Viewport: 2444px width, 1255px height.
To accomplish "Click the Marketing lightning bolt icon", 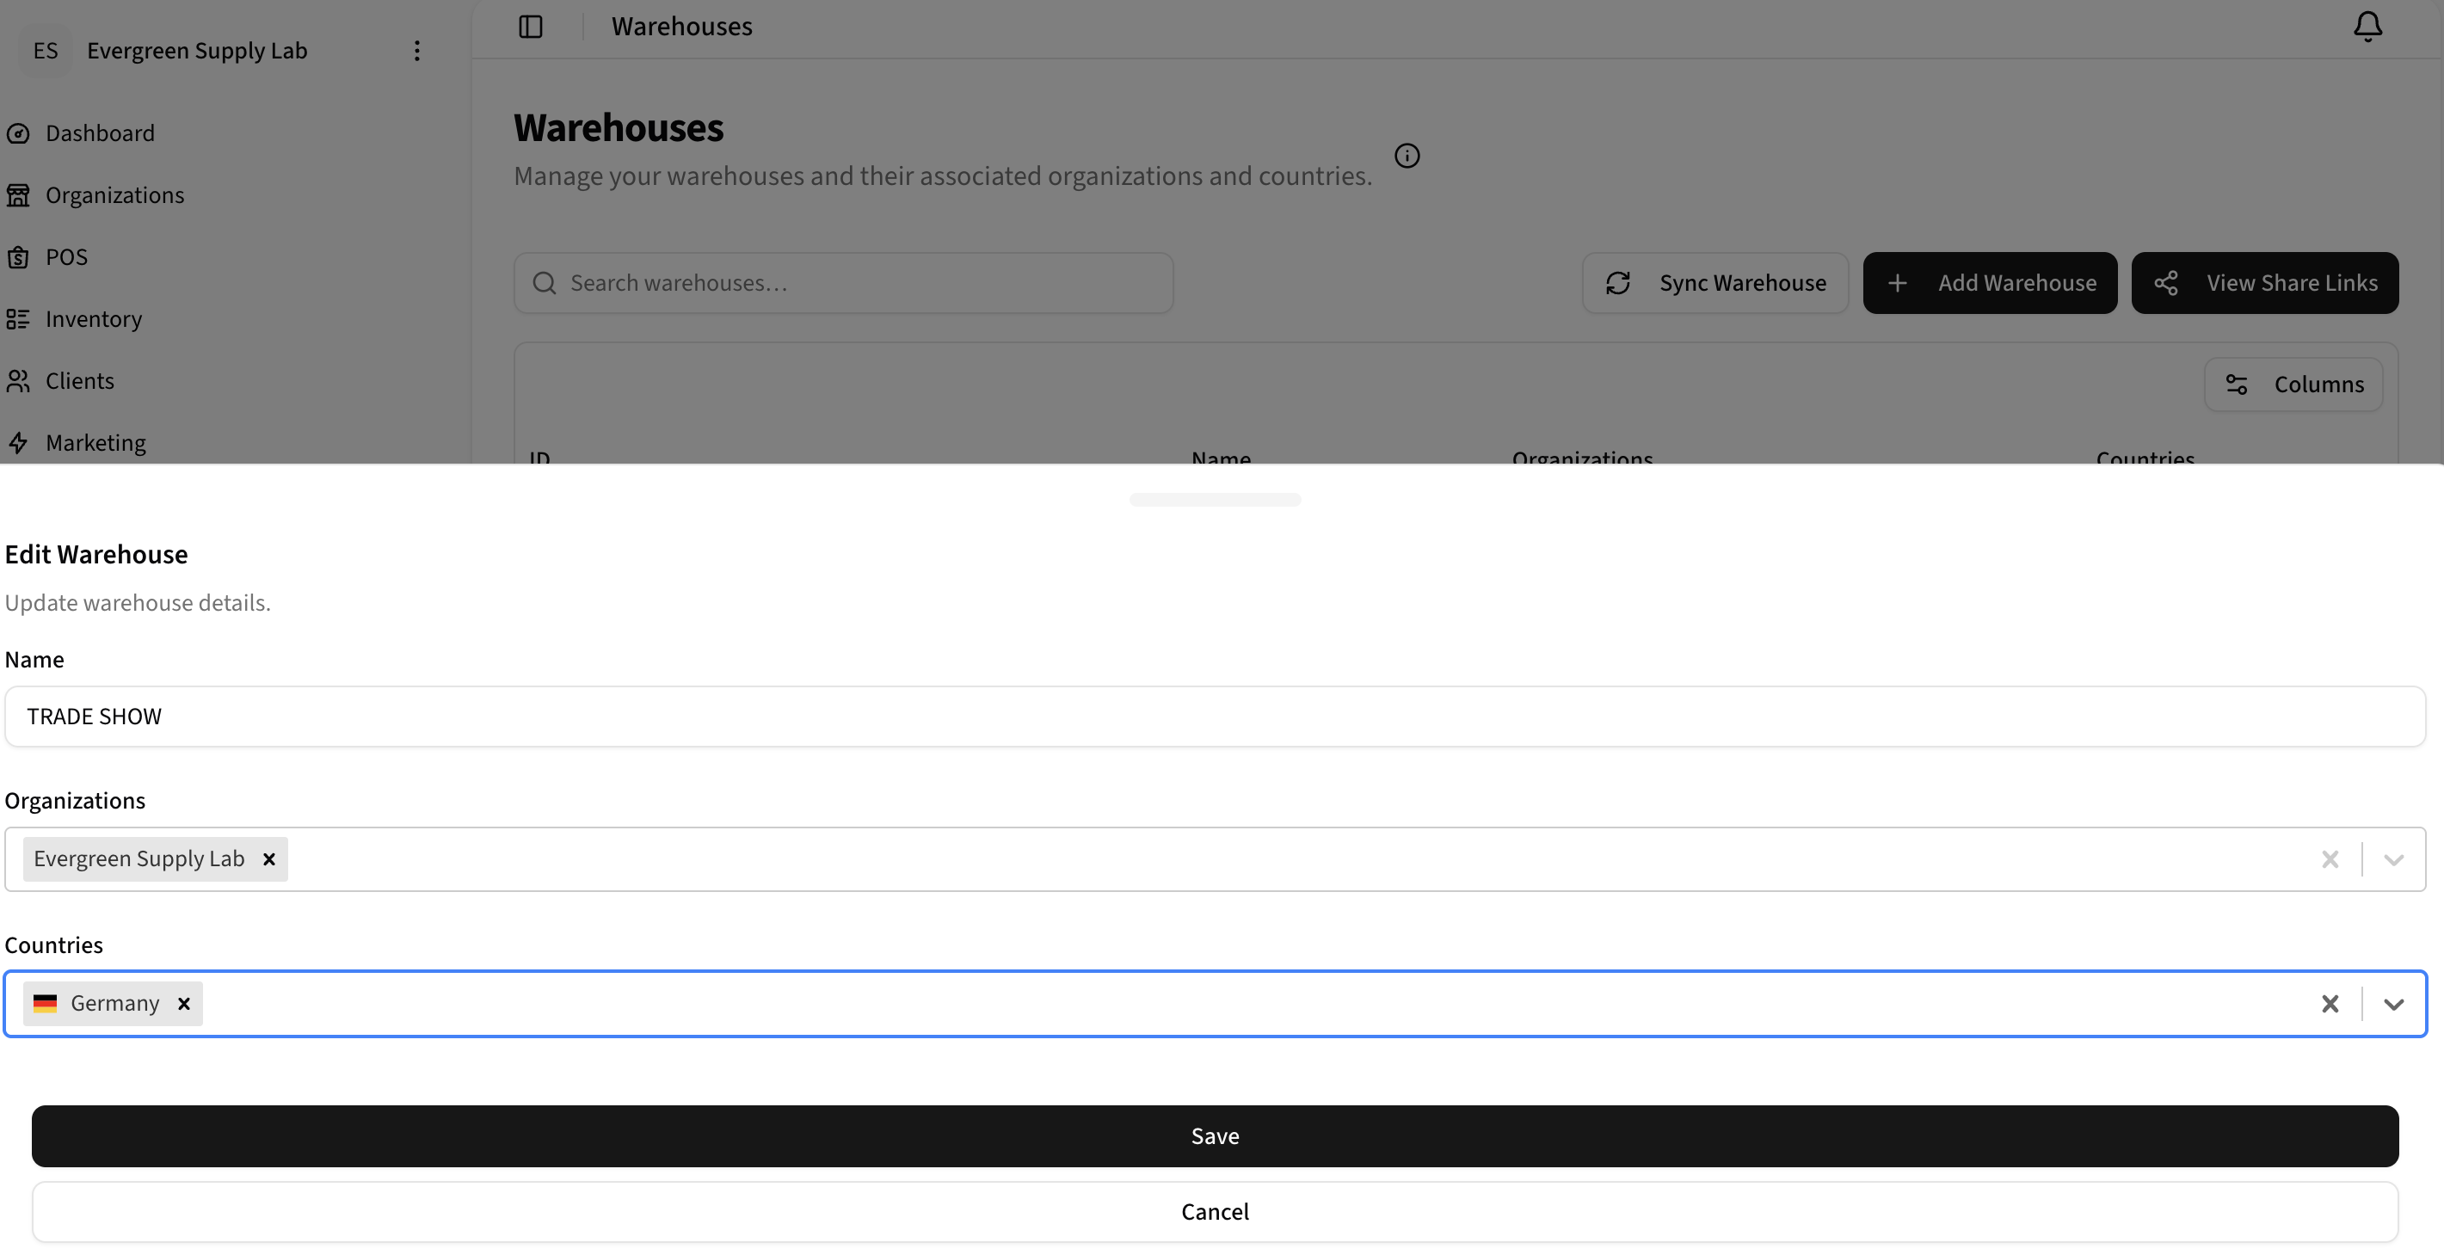I will tap(18, 443).
